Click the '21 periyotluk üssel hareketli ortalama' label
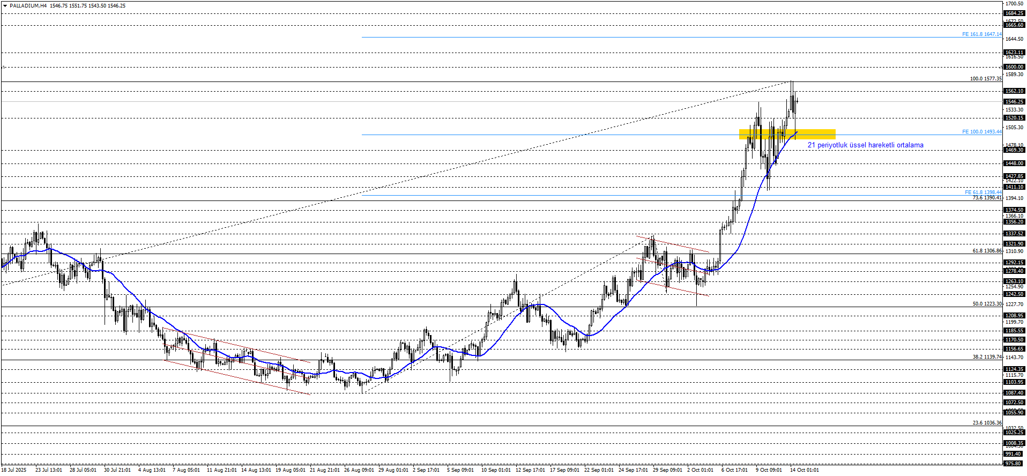1027x476 pixels. (x=865, y=145)
